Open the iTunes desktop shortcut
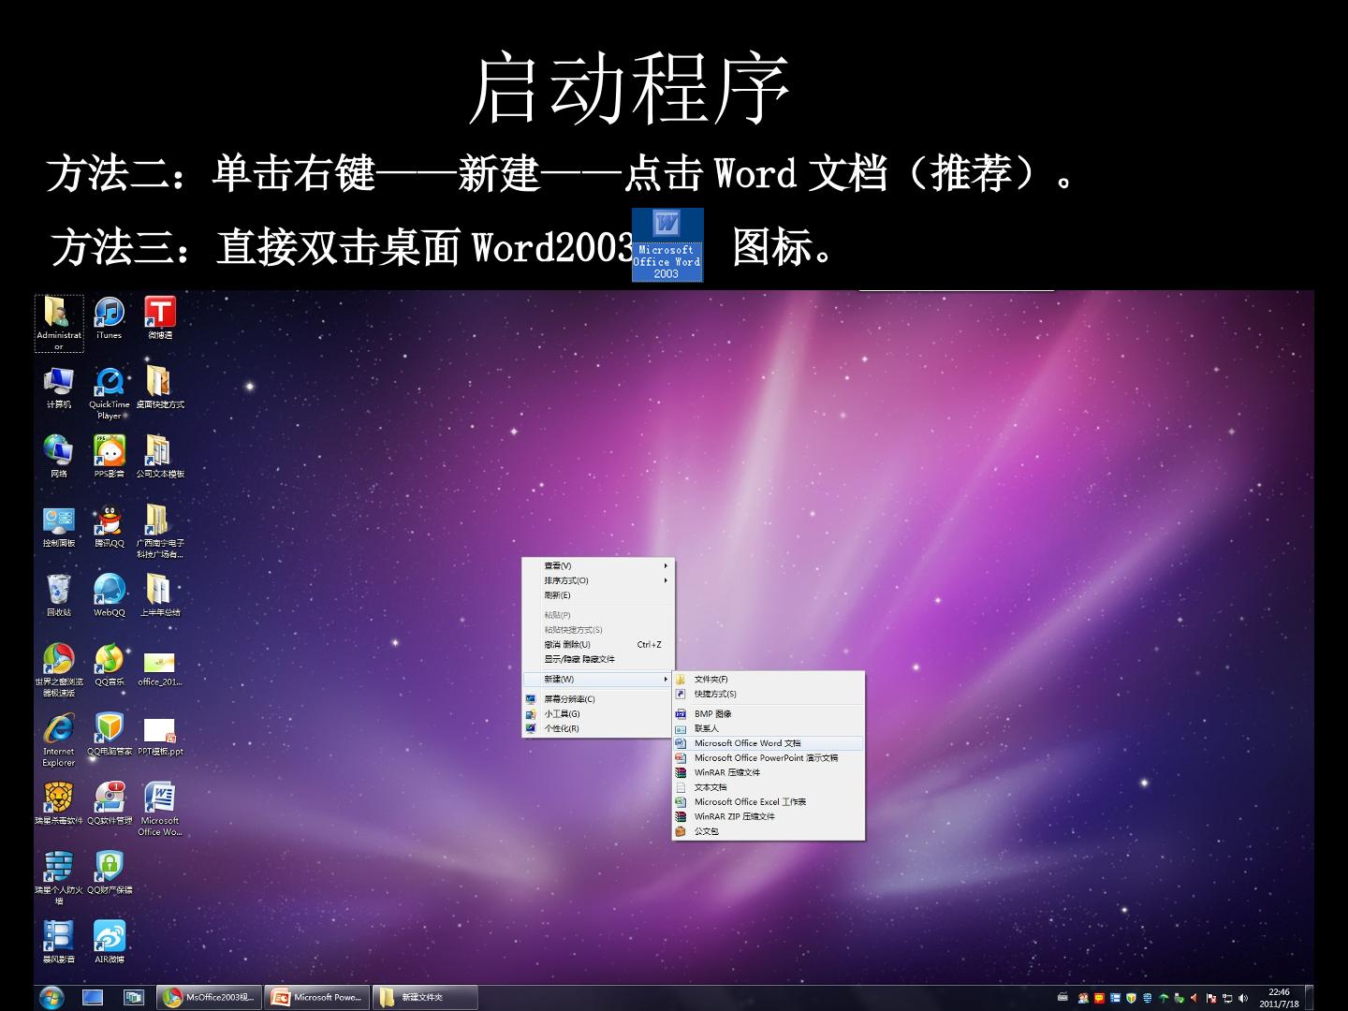1348x1011 pixels. pyautogui.click(x=109, y=317)
